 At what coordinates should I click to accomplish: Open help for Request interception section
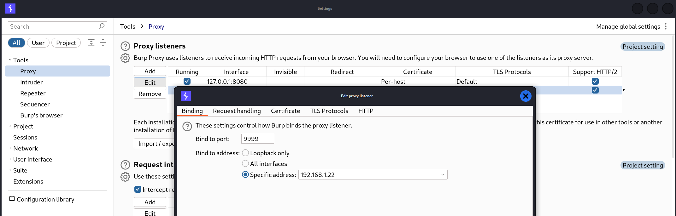[x=125, y=165]
